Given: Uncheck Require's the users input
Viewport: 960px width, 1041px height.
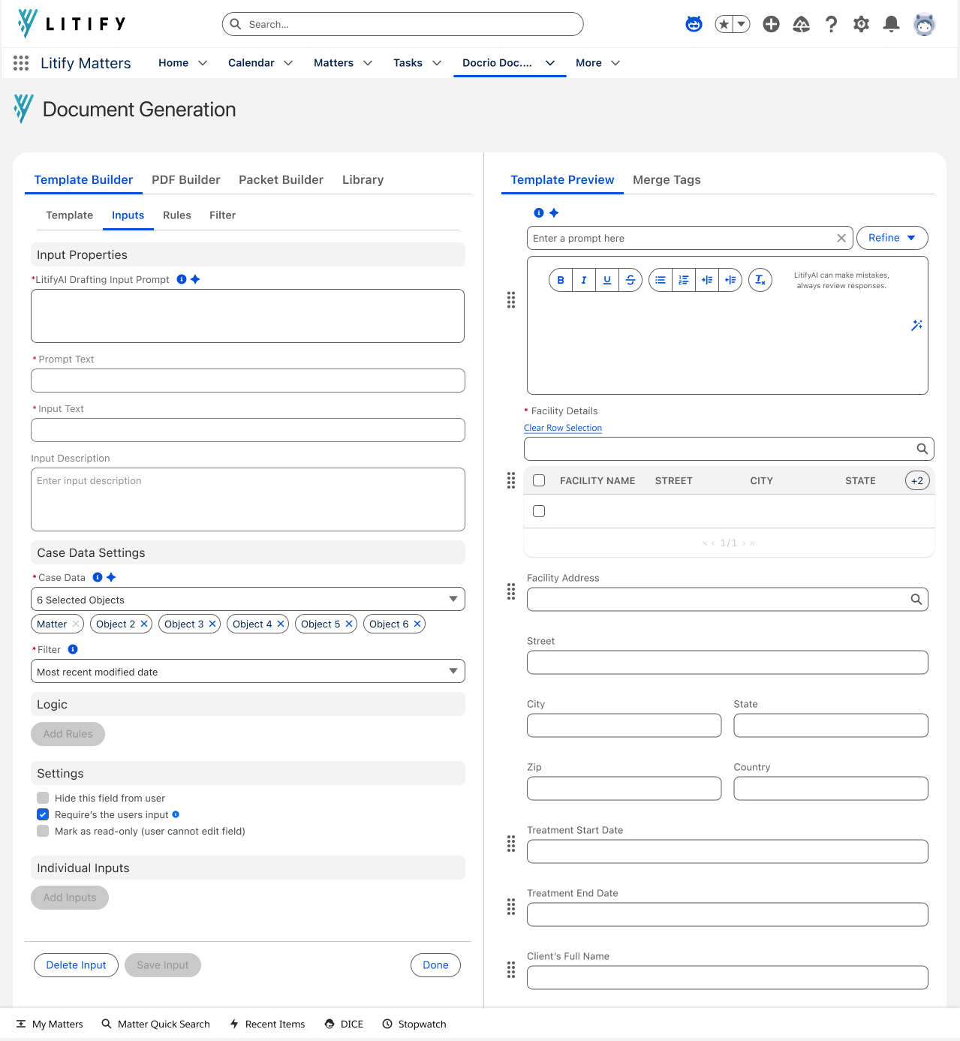Looking at the screenshot, I should pyautogui.click(x=43, y=814).
